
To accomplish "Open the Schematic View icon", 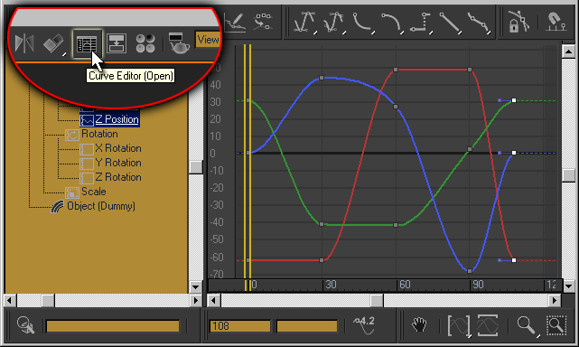I will [117, 43].
